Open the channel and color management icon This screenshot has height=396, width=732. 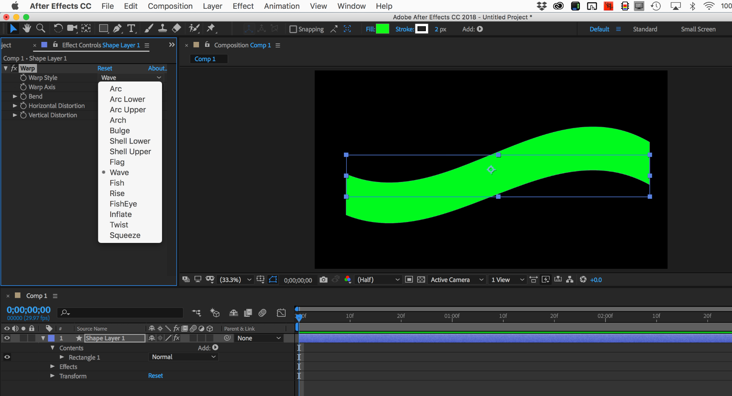click(x=347, y=279)
